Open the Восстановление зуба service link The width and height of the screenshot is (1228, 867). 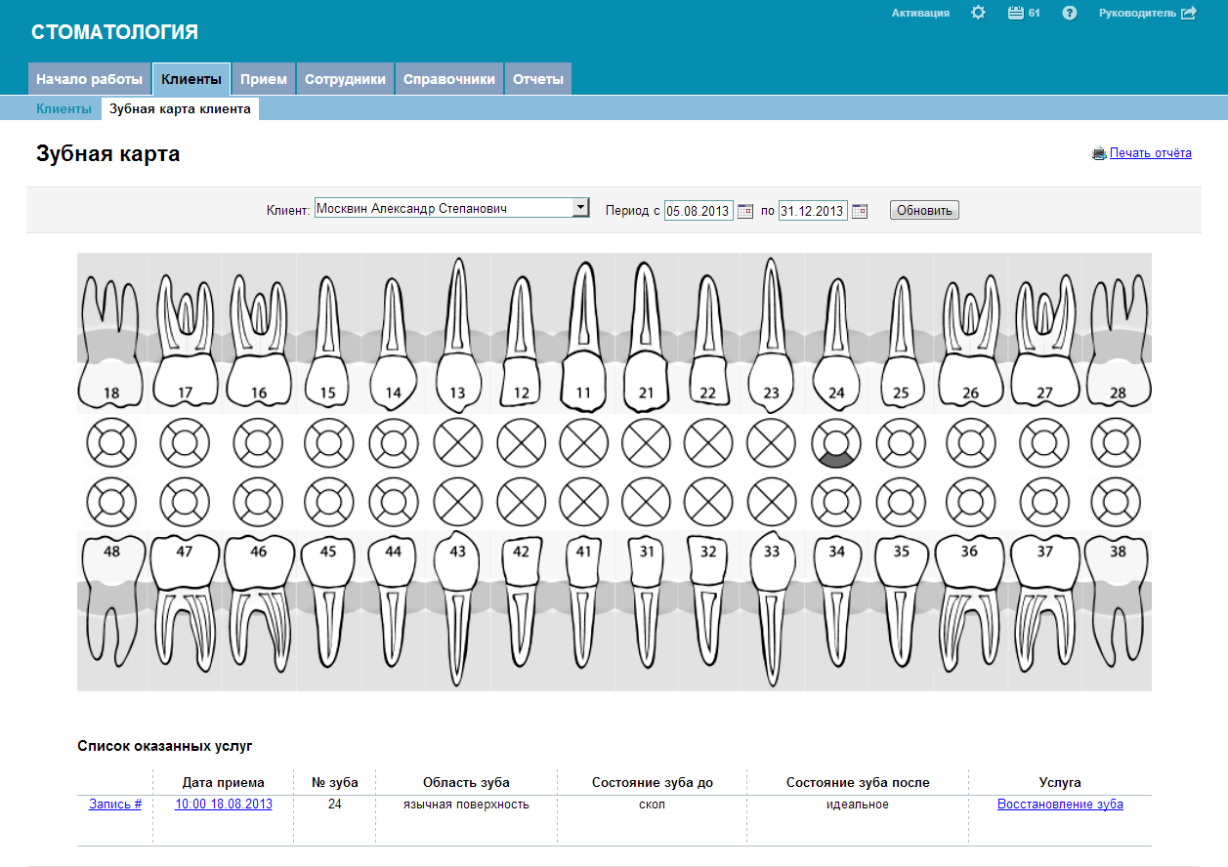[x=1060, y=805]
